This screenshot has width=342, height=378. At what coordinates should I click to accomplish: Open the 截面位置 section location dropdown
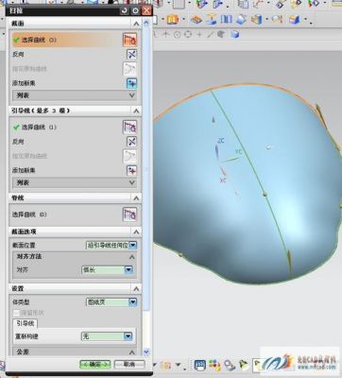(111, 245)
